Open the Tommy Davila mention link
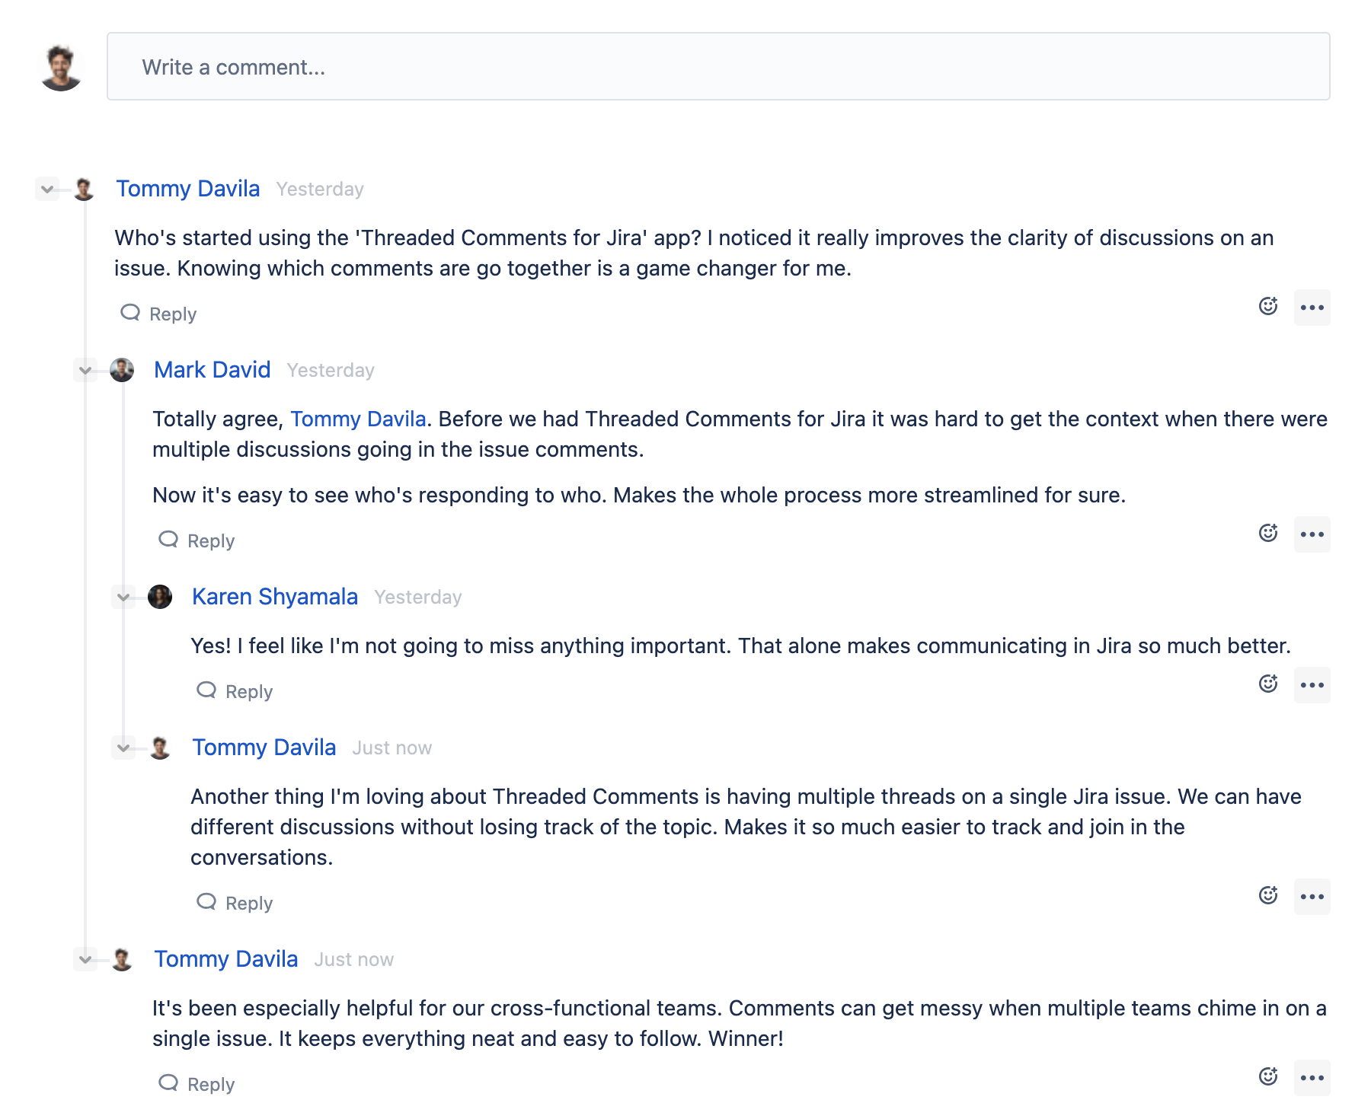 coord(358,419)
